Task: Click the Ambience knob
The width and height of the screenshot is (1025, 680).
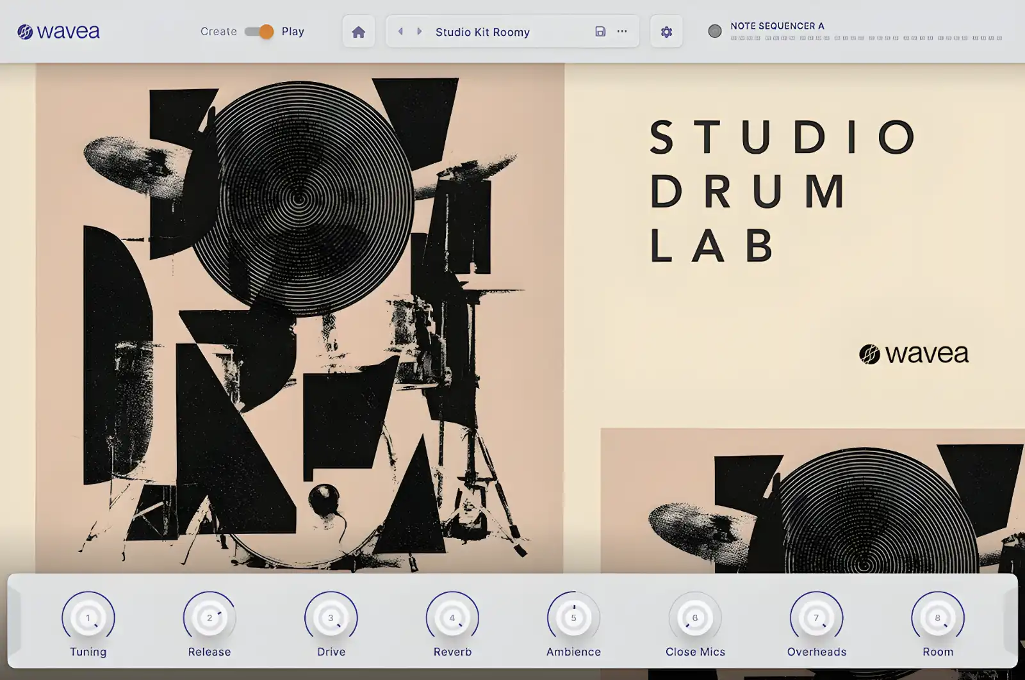Action: (x=573, y=617)
